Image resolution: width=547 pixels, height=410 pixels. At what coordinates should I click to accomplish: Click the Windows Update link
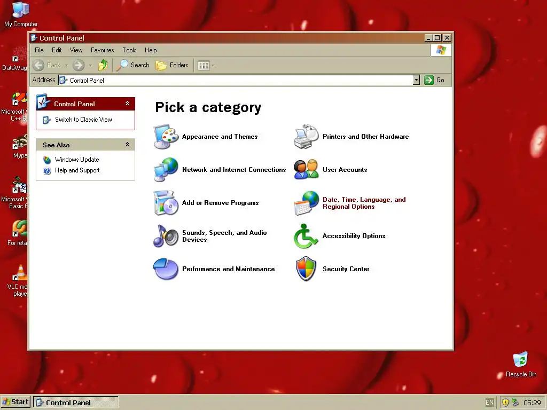77,160
